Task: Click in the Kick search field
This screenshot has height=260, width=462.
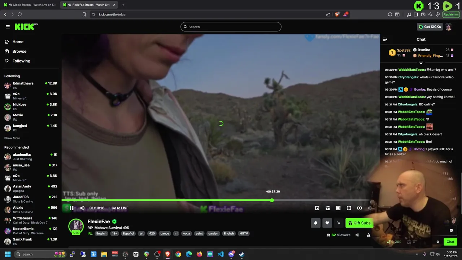Action: [231, 27]
